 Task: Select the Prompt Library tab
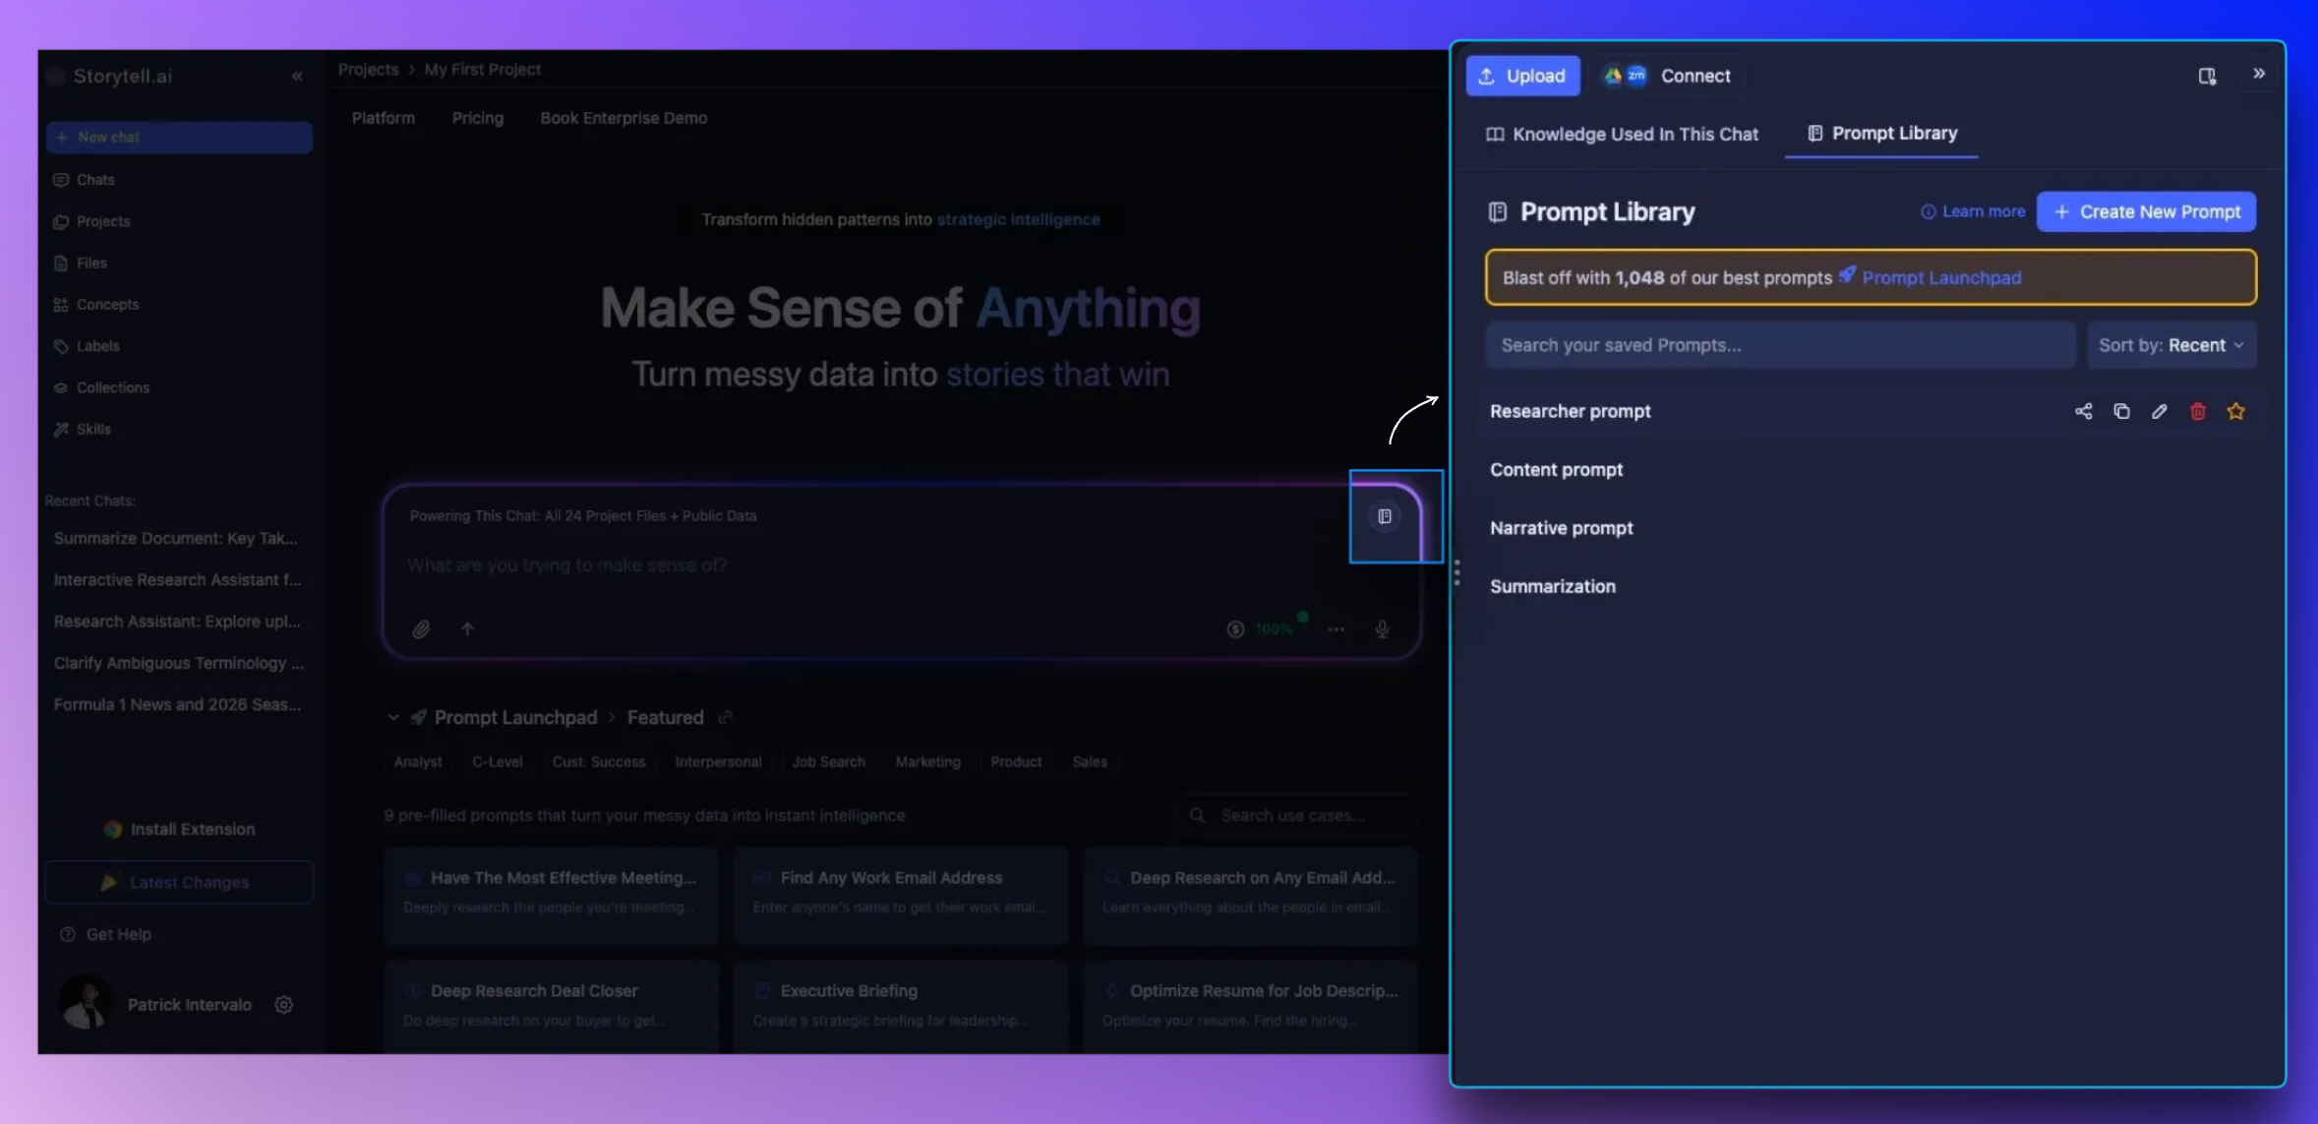[1881, 133]
